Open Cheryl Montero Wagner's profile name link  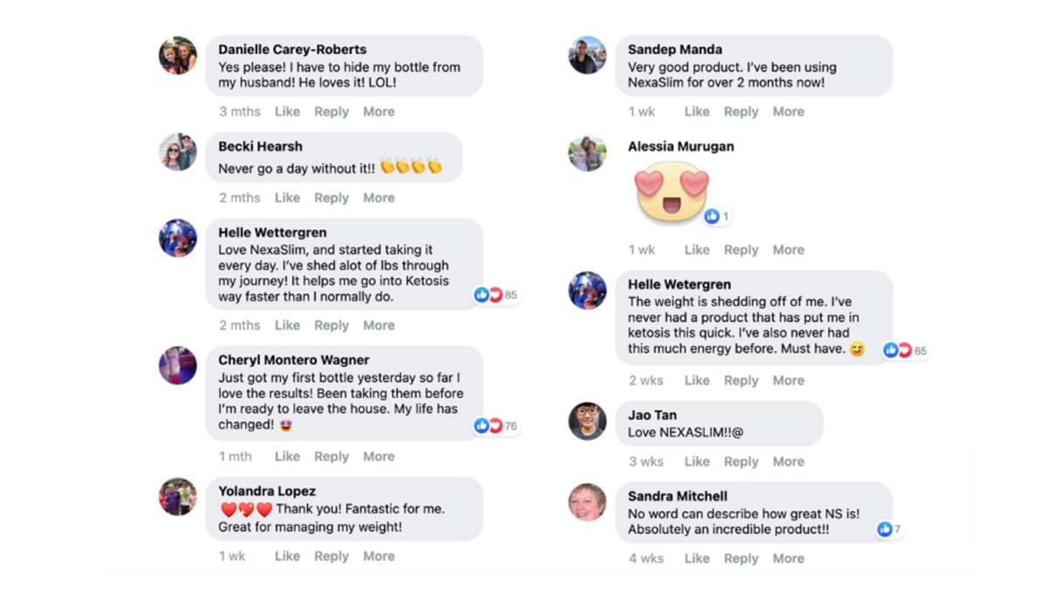point(293,360)
